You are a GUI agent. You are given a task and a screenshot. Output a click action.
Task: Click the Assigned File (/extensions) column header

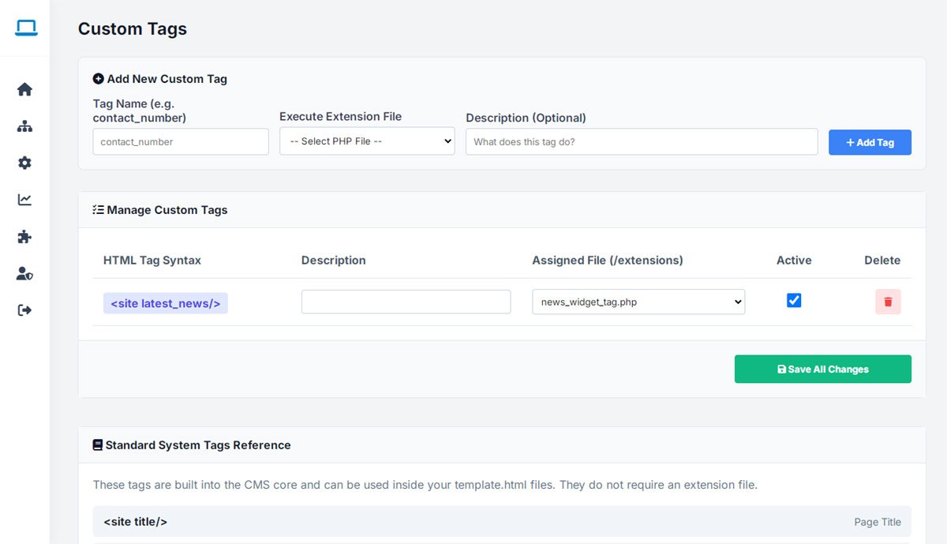tap(608, 260)
